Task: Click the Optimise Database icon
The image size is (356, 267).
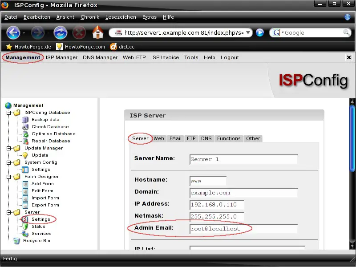Action: point(25,134)
